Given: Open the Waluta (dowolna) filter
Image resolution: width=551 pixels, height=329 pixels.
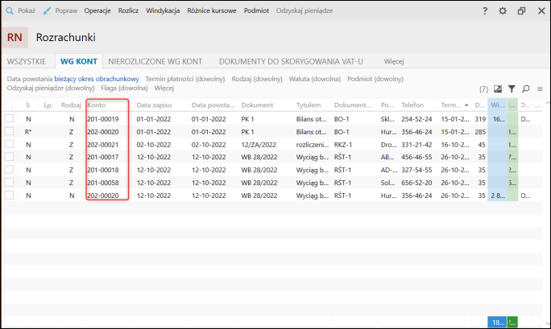Looking at the screenshot, I should [315, 79].
